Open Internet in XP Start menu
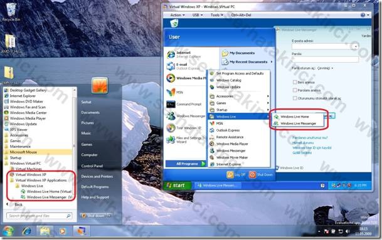The width and height of the screenshot is (382, 240). click(184, 55)
